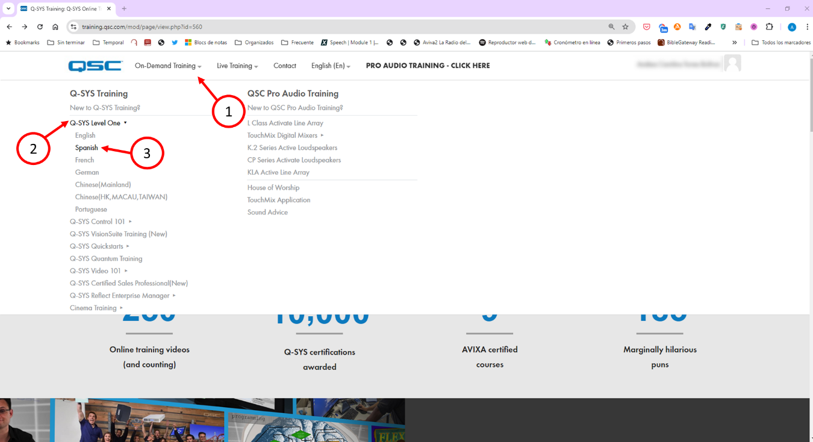
Task: Open New to Q-SYS Training? link
Action: point(105,108)
